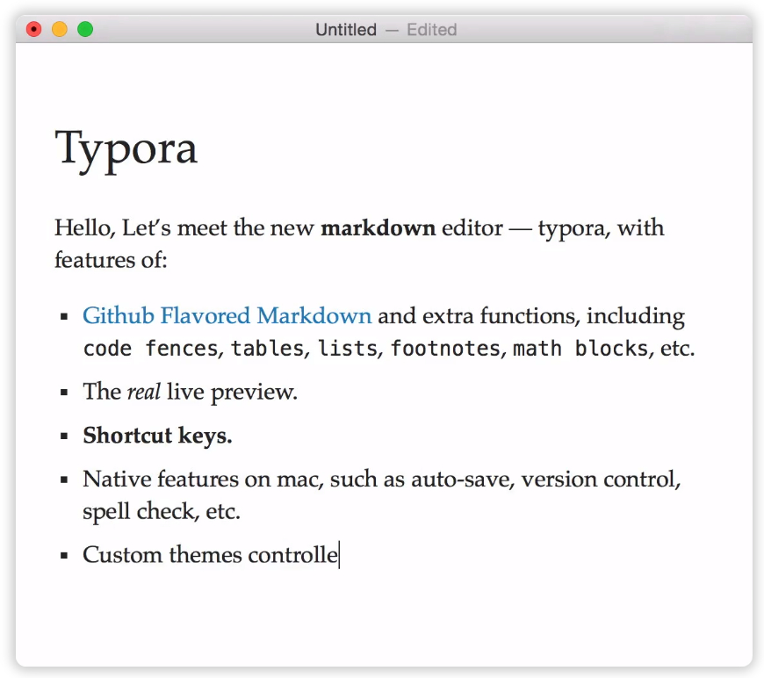The width and height of the screenshot is (764, 678).
Task: Click the "Untitled" document title
Action: click(x=346, y=30)
